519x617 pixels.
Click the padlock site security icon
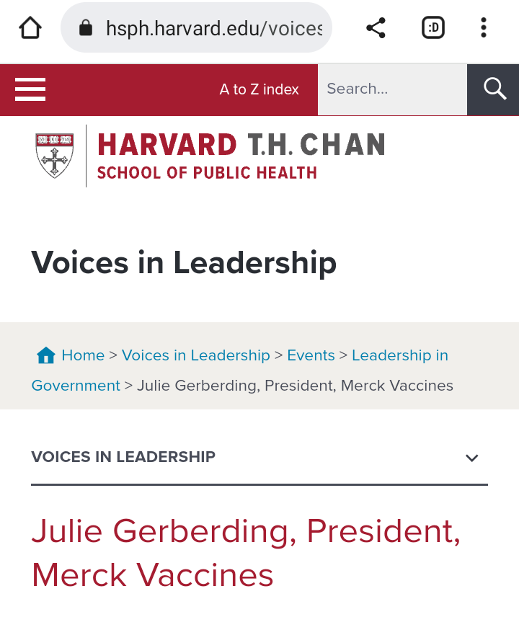[x=86, y=28]
